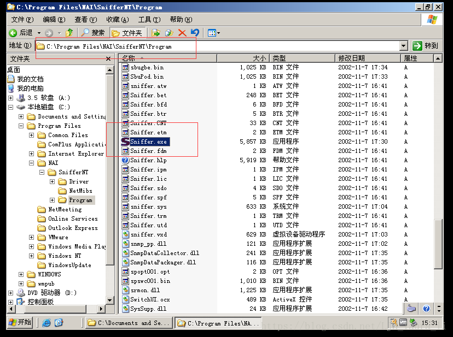Click the file list vertical scrollbar thumb

click(x=439, y=244)
